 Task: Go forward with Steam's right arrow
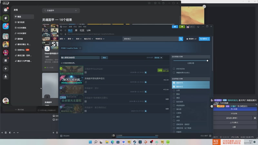tap(65, 30)
